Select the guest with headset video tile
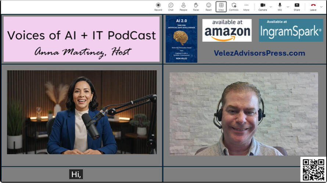This screenshot has width=327, height=183. (244, 114)
